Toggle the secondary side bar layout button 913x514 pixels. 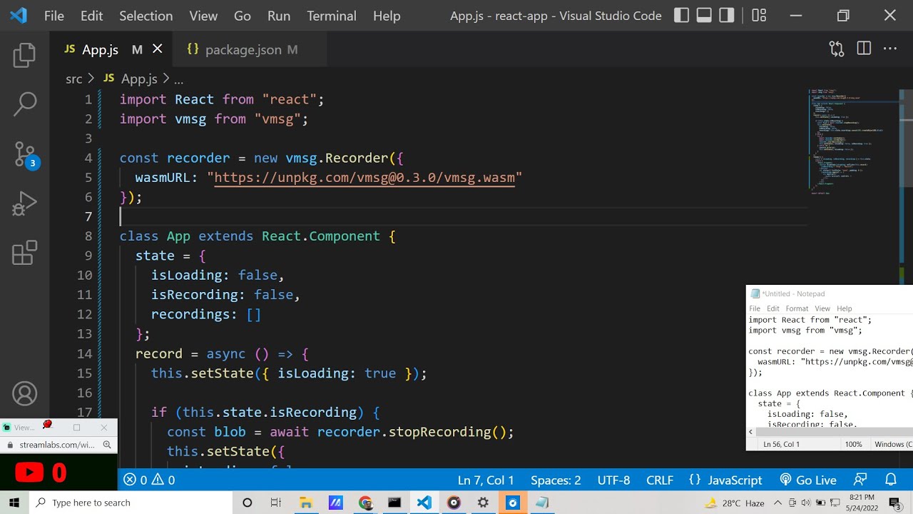tap(727, 16)
